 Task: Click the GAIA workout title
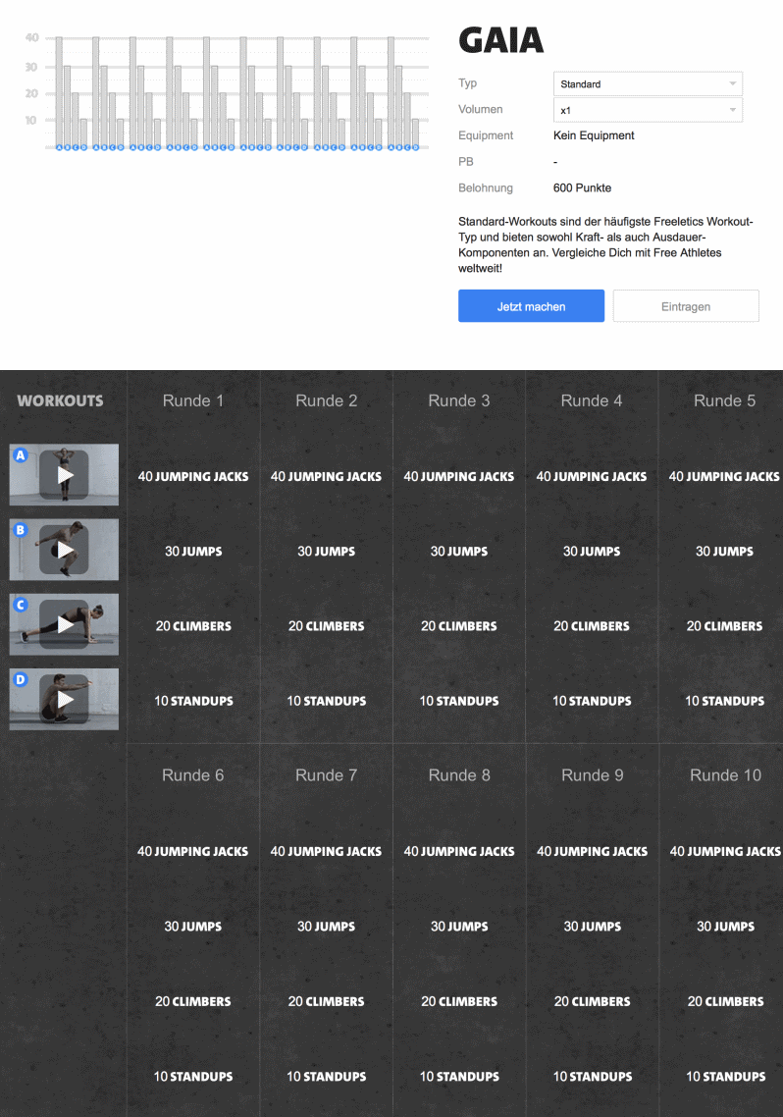pyautogui.click(x=500, y=40)
